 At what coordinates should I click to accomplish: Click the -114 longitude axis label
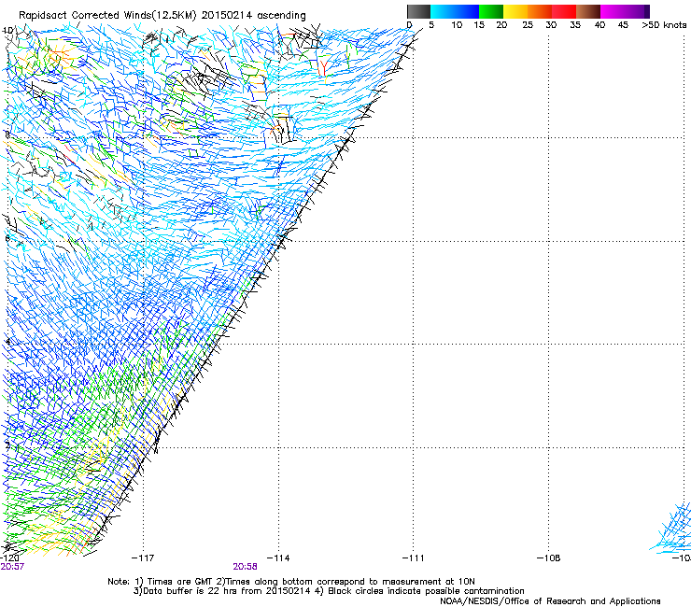point(278,558)
